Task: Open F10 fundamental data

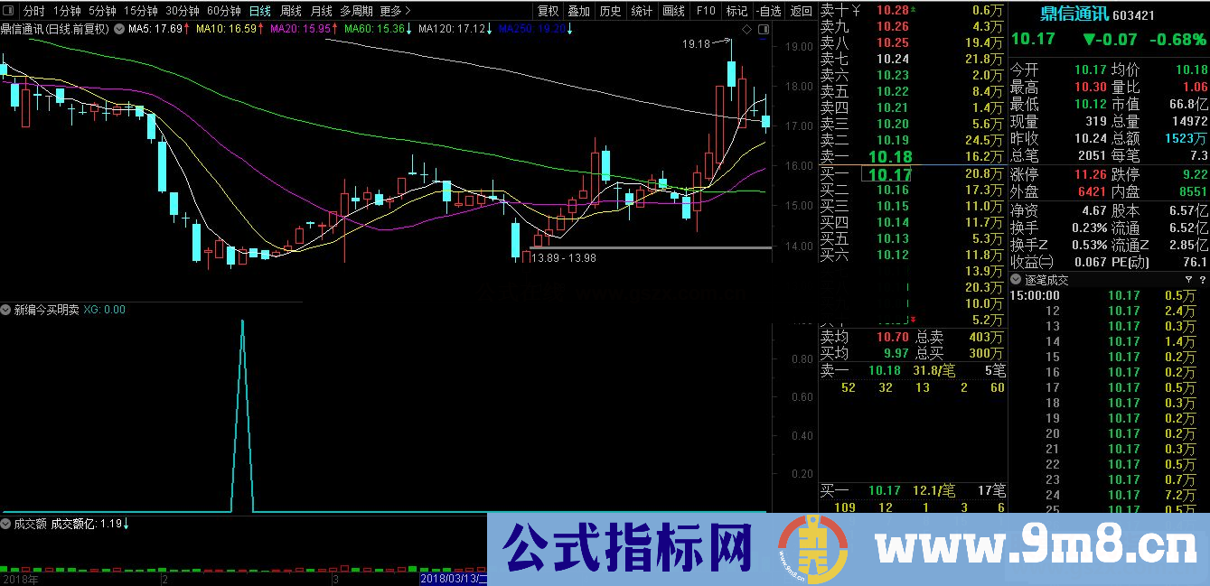Action: click(x=706, y=11)
